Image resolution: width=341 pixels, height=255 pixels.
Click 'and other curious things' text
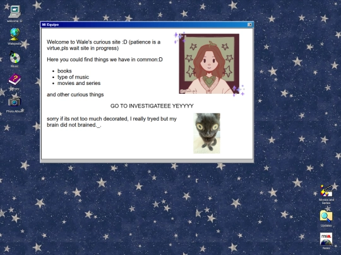(75, 94)
